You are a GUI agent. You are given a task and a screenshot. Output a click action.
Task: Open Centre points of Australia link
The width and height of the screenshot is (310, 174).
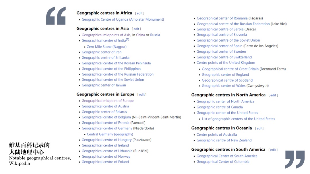pyautogui.click(x=217, y=135)
